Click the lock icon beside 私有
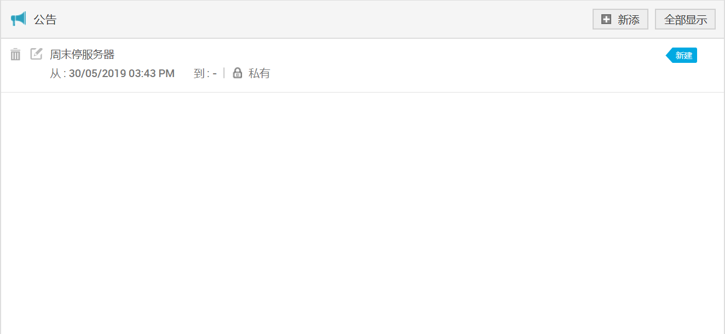 coord(237,73)
